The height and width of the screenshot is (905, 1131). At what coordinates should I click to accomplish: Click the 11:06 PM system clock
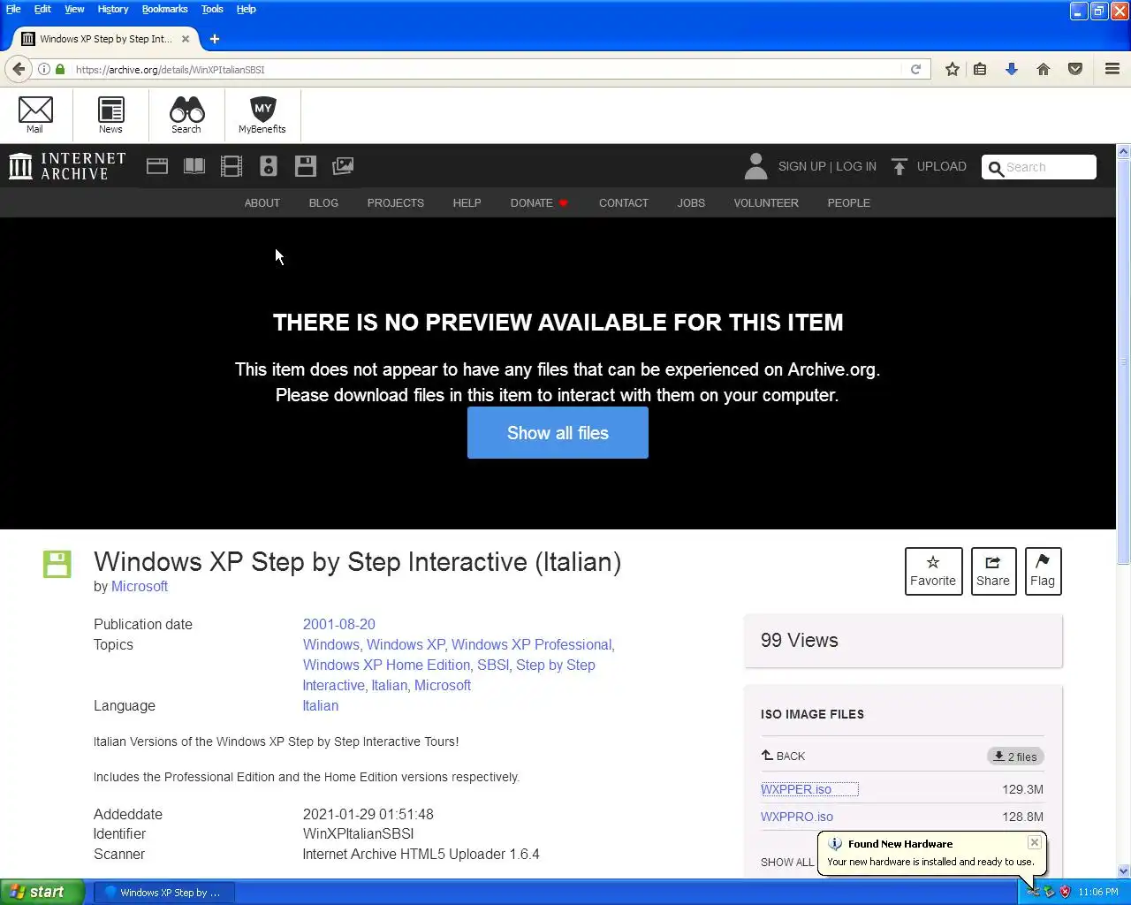1098,892
